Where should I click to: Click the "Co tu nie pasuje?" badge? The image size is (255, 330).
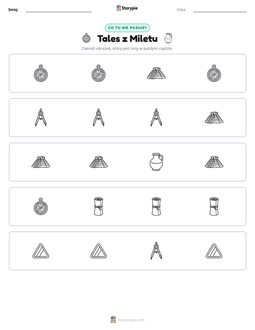click(127, 28)
